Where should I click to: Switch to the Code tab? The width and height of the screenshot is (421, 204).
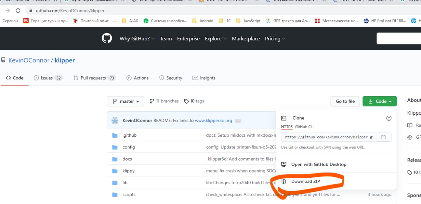click(14, 78)
